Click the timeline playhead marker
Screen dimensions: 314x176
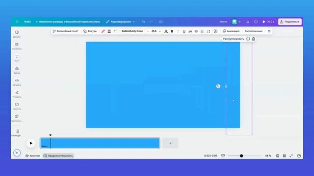point(50,135)
